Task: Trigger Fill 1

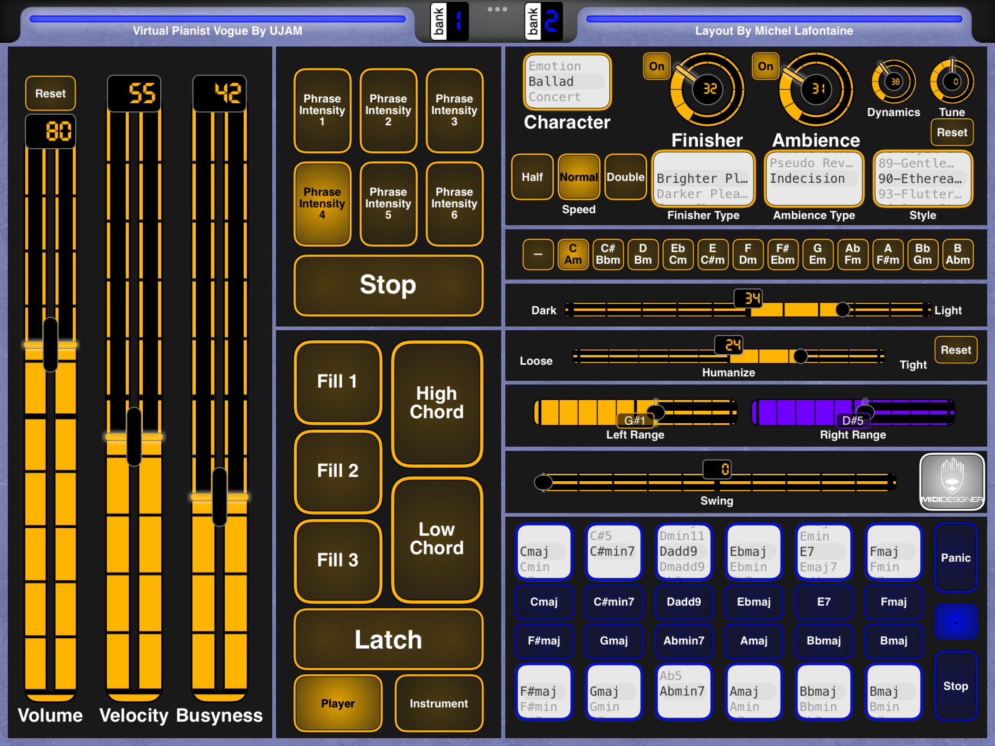Action: 338,382
